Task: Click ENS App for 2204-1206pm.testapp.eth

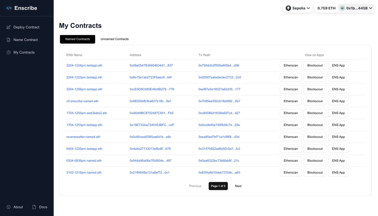Action: click(338, 89)
